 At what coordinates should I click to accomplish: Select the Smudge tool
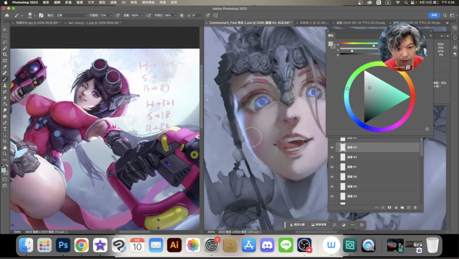tap(5, 110)
